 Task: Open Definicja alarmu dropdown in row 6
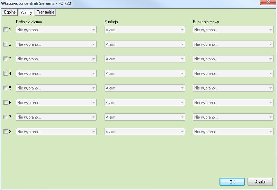point(56,102)
